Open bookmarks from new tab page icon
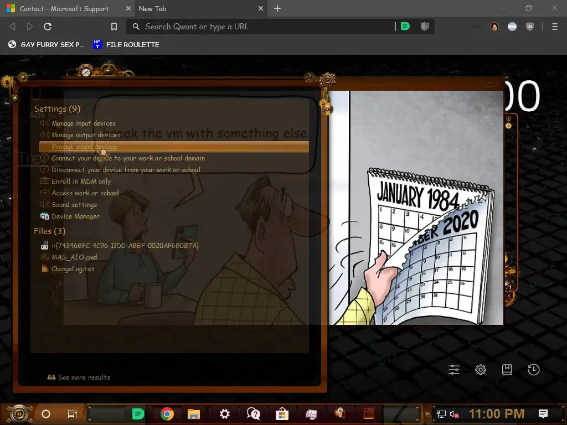The image size is (567, 425). [x=507, y=369]
